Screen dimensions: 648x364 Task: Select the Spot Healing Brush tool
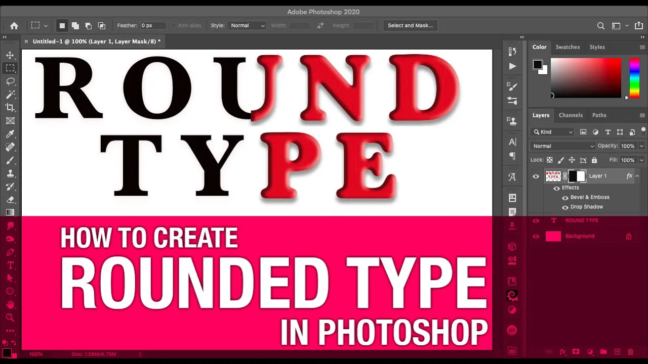[x=10, y=147]
